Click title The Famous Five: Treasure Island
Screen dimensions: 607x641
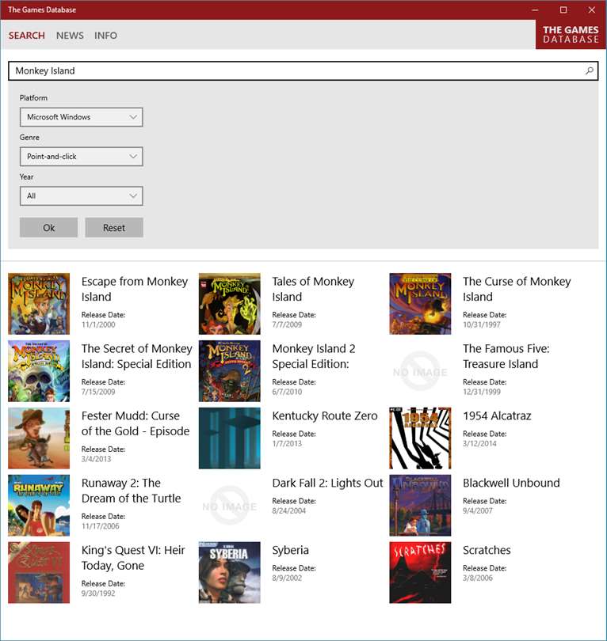coord(506,356)
